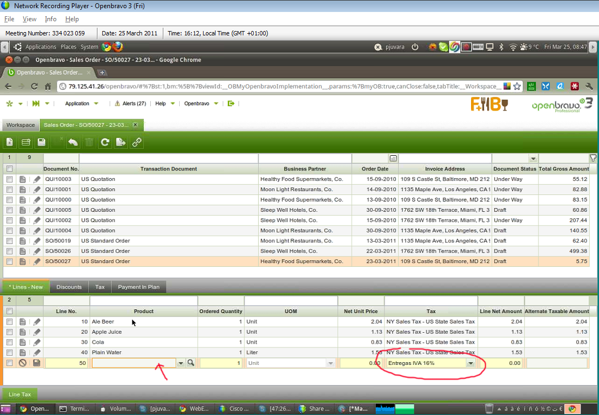Tick the checkbox for QU/10003 row

click(10, 179)
